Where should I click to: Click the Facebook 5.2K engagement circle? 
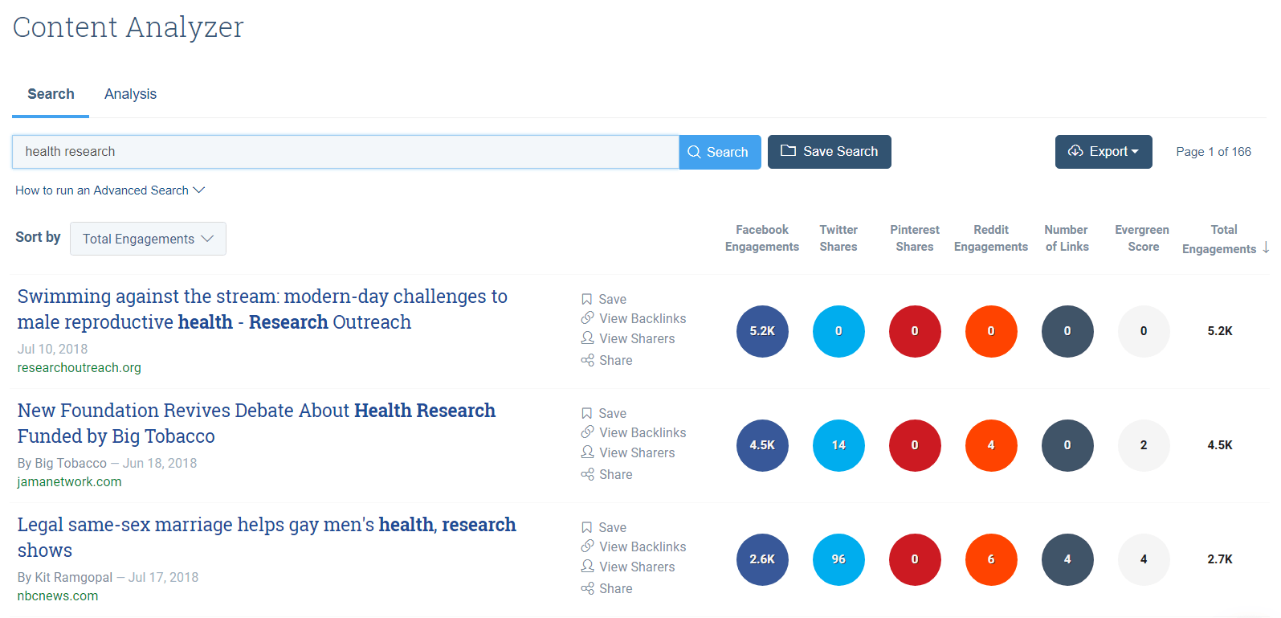762,331
